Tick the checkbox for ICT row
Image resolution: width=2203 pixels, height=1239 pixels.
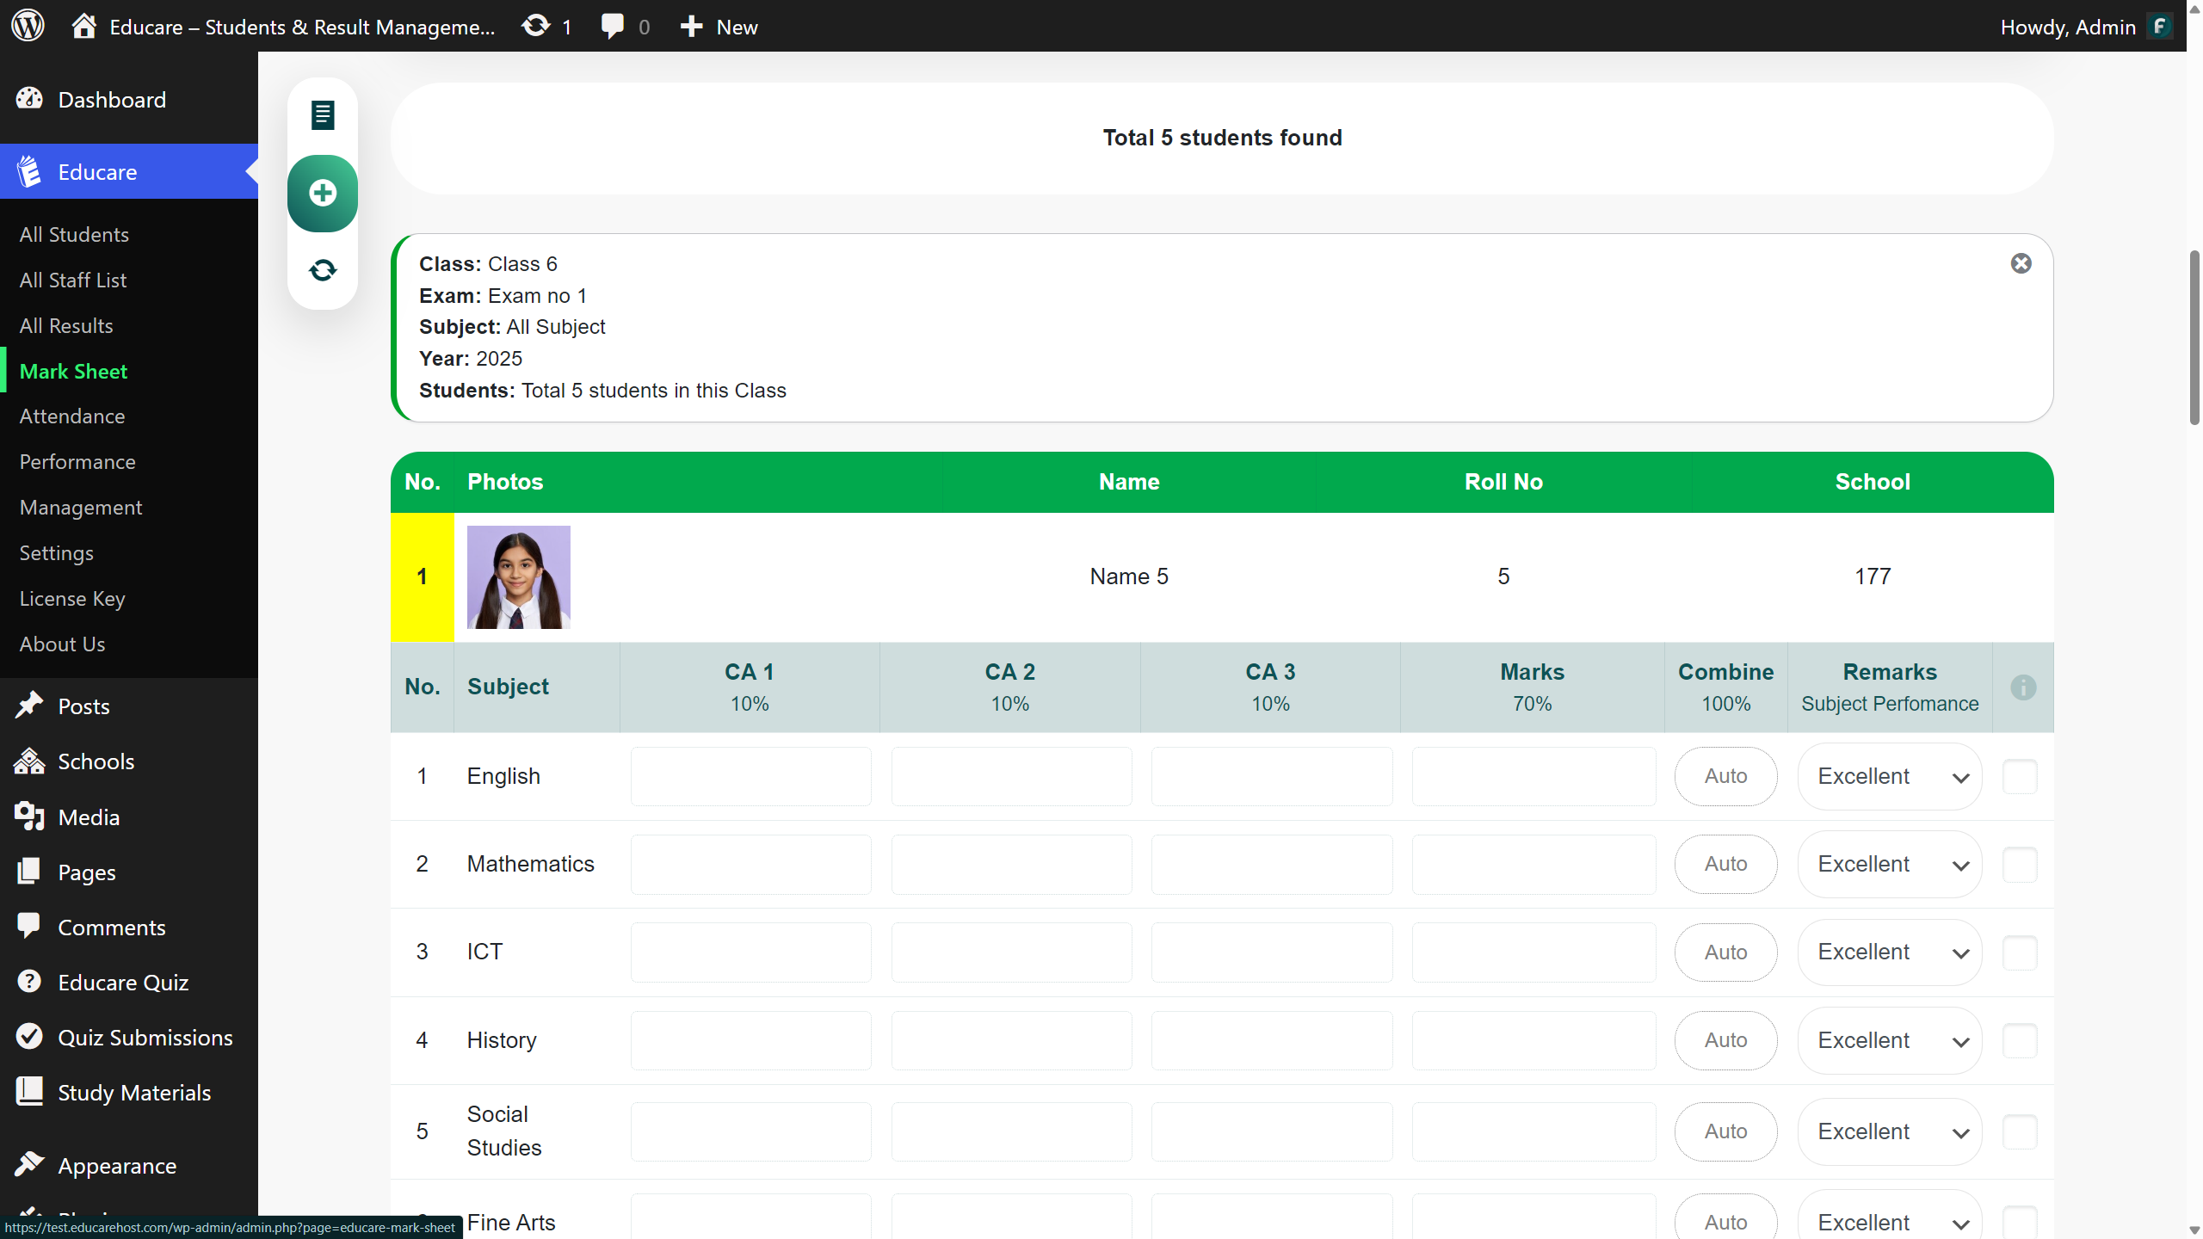click(x=2020, y=952)
